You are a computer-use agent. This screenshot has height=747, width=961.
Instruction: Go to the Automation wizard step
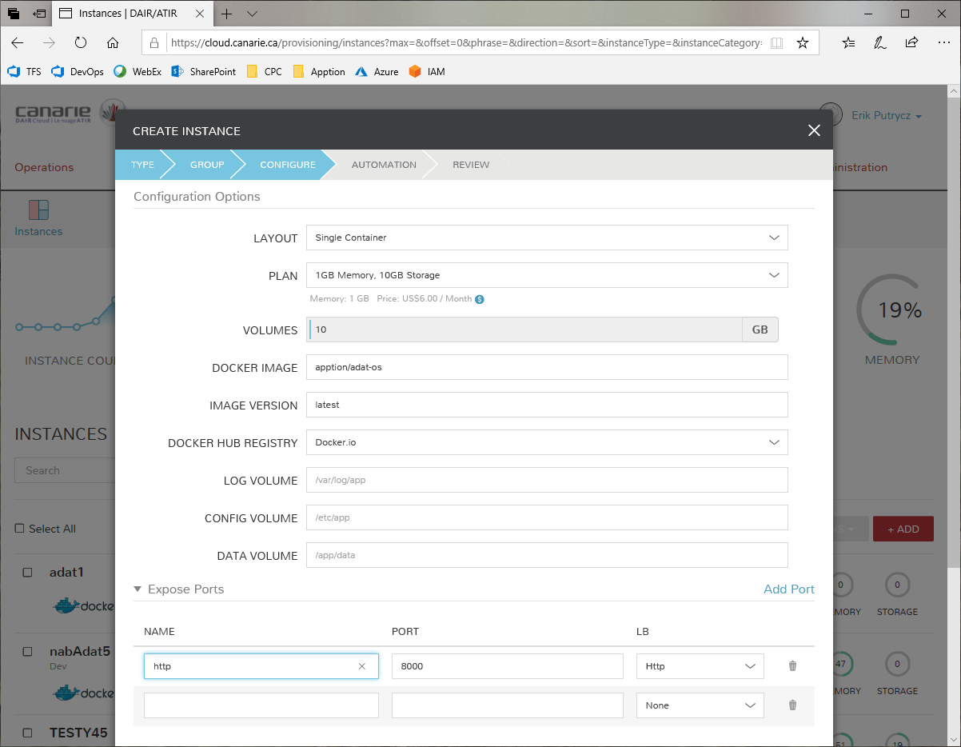384,165
